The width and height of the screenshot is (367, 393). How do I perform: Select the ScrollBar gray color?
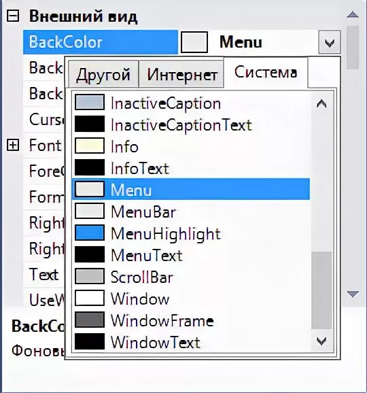[x=191, y=277]
